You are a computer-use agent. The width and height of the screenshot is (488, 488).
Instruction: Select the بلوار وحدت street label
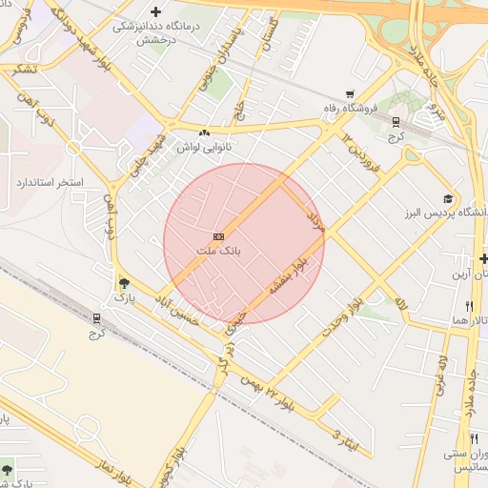pos(342,317)
